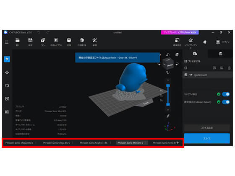Click the XYZ axis gizmo
The image size is (235, 176).
tap(170, 127)
